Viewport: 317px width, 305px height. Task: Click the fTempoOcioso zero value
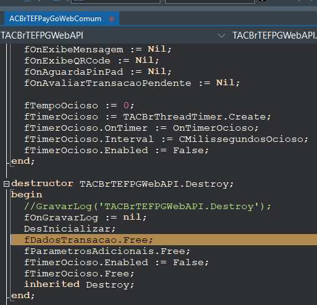pyautogui.click(x=126, y=106)
